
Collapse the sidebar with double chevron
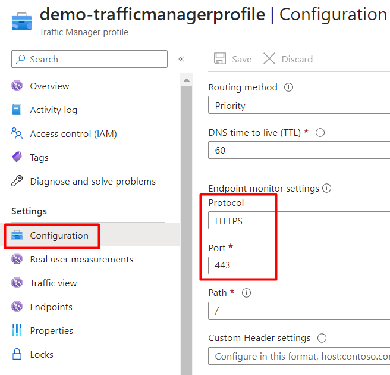[181, 59]
